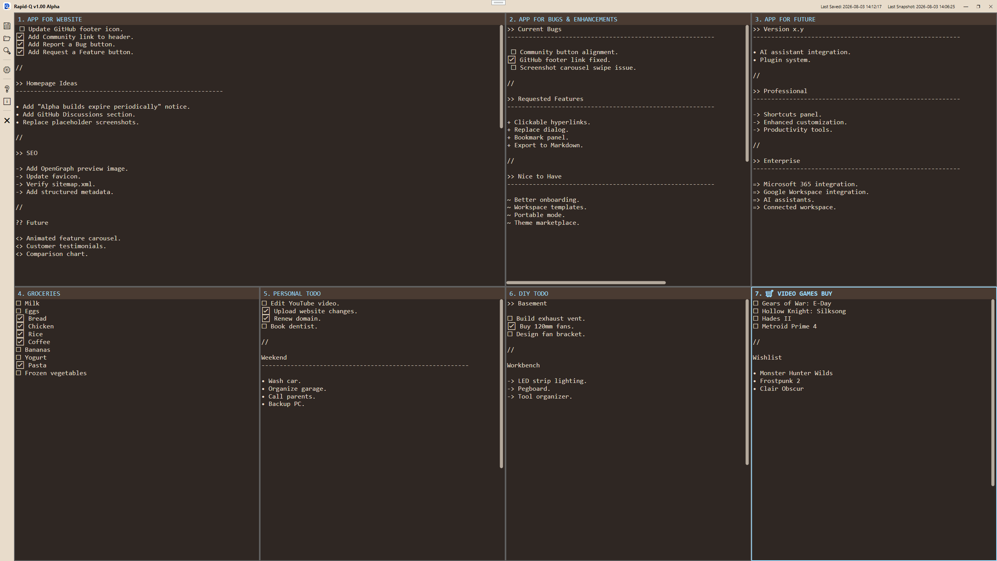Click the sidebar X exit icon
Image resolution: width=997 pixels, height=561 pixels.
[7, 120]
